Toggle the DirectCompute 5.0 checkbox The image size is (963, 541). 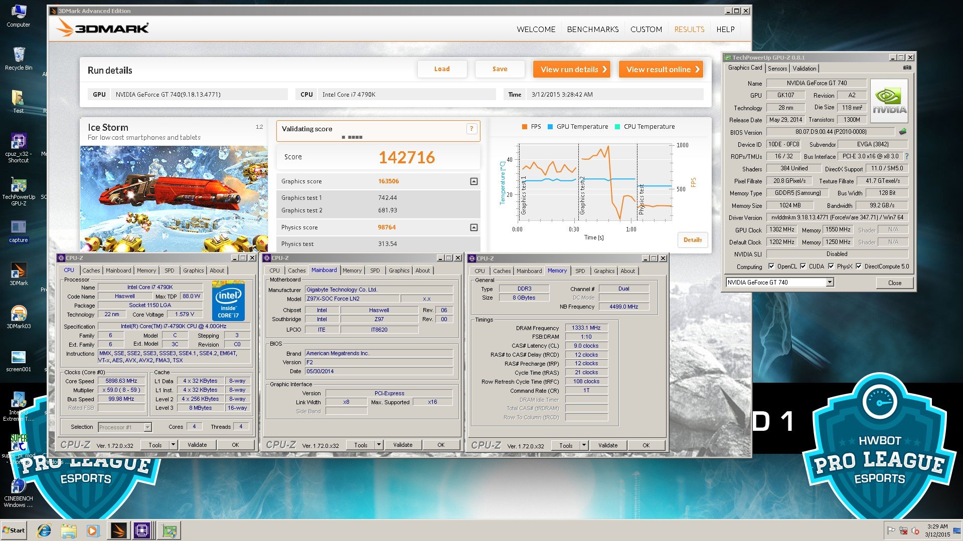point(859,266)
